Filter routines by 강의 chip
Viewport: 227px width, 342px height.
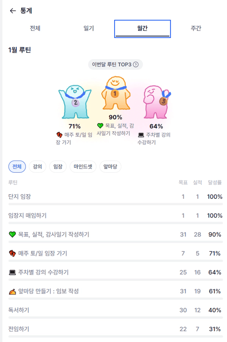(37, 167)
